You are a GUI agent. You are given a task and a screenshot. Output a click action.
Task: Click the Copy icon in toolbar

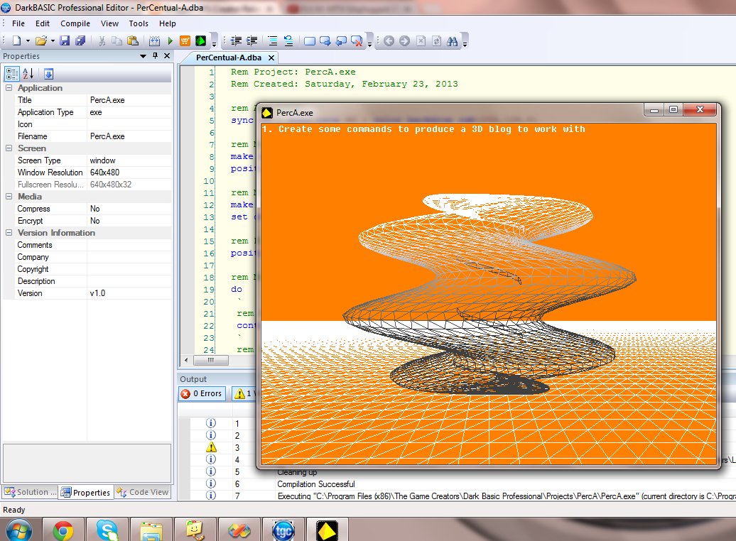click(117, 40)
